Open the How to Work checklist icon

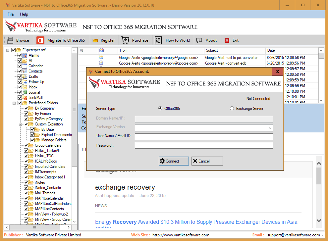click(x=158, y=40)
